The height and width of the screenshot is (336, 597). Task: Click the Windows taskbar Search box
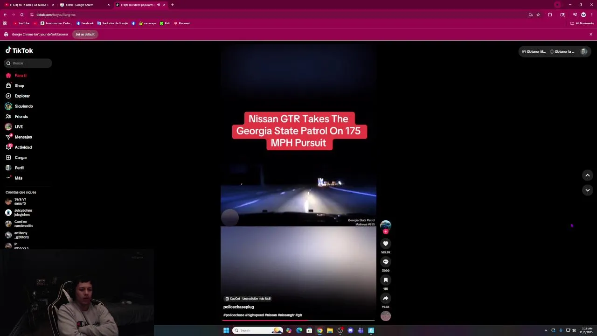(257, 330)
